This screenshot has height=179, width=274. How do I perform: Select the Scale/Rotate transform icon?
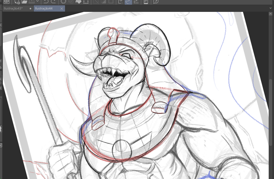click(86, 2)
